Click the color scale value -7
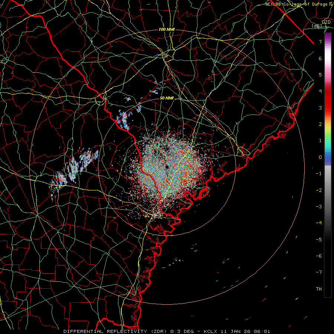The width and height of the screenshot is (334, 334). pos(319,272)
